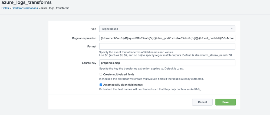
Task: Click the azure_logs_transforms page title heading
Action: pyautogui.click(x=27, y=2)
